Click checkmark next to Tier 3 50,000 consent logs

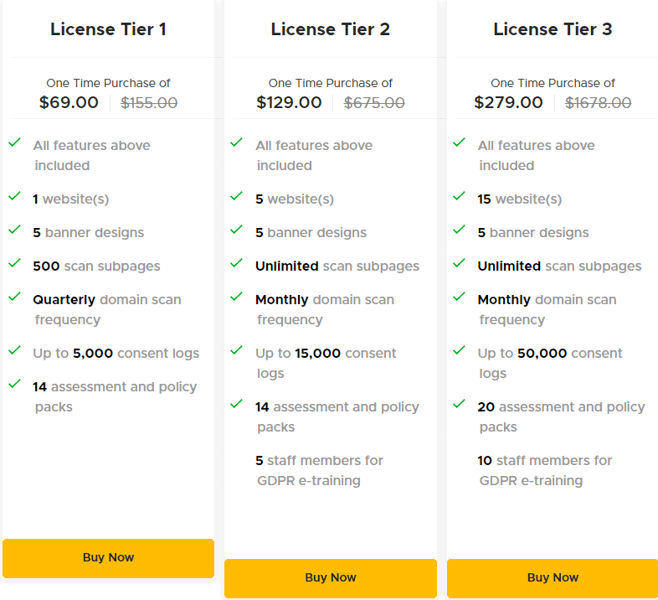pos(459,350)
